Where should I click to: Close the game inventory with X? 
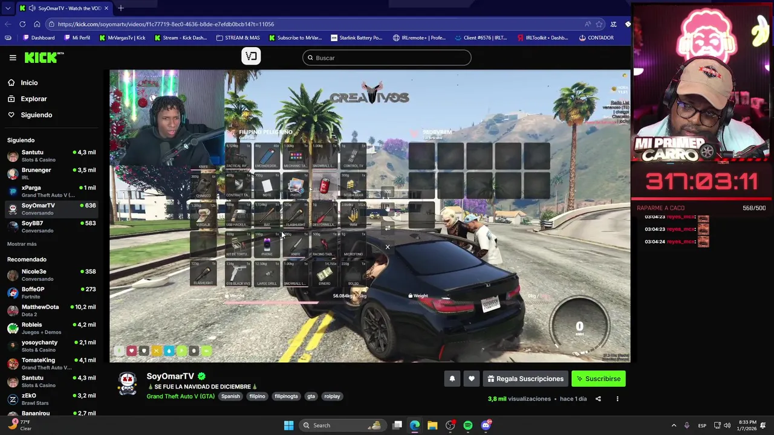tap(388, 247)
